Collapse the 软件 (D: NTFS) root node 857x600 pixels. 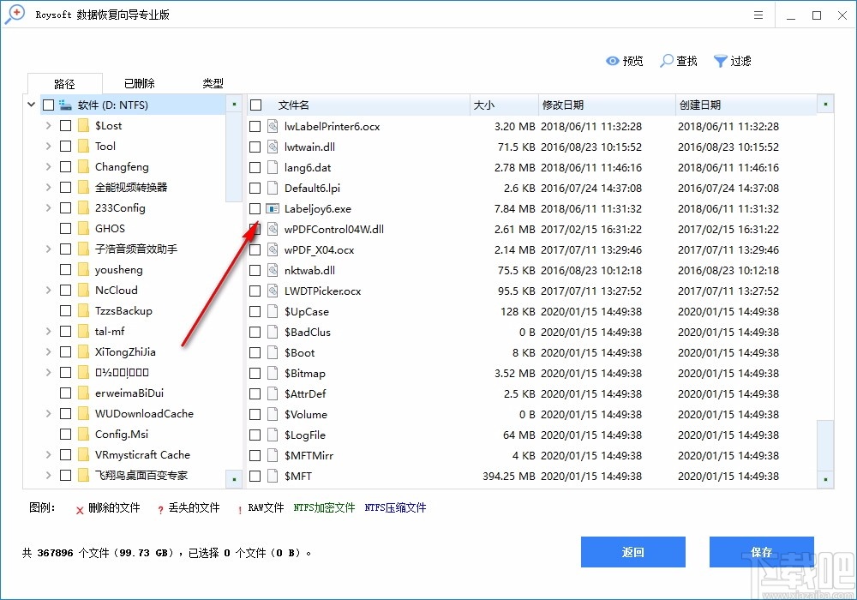pos(31,104)
